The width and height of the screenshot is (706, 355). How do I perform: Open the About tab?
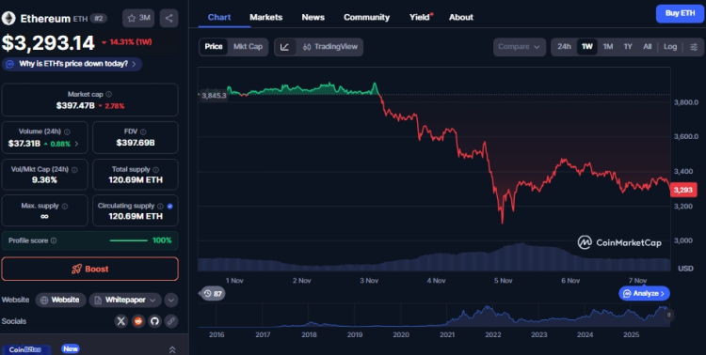[461, 17]
